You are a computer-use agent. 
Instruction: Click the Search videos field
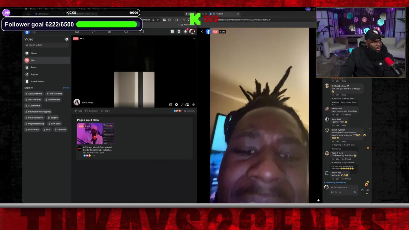coord(47,45)
